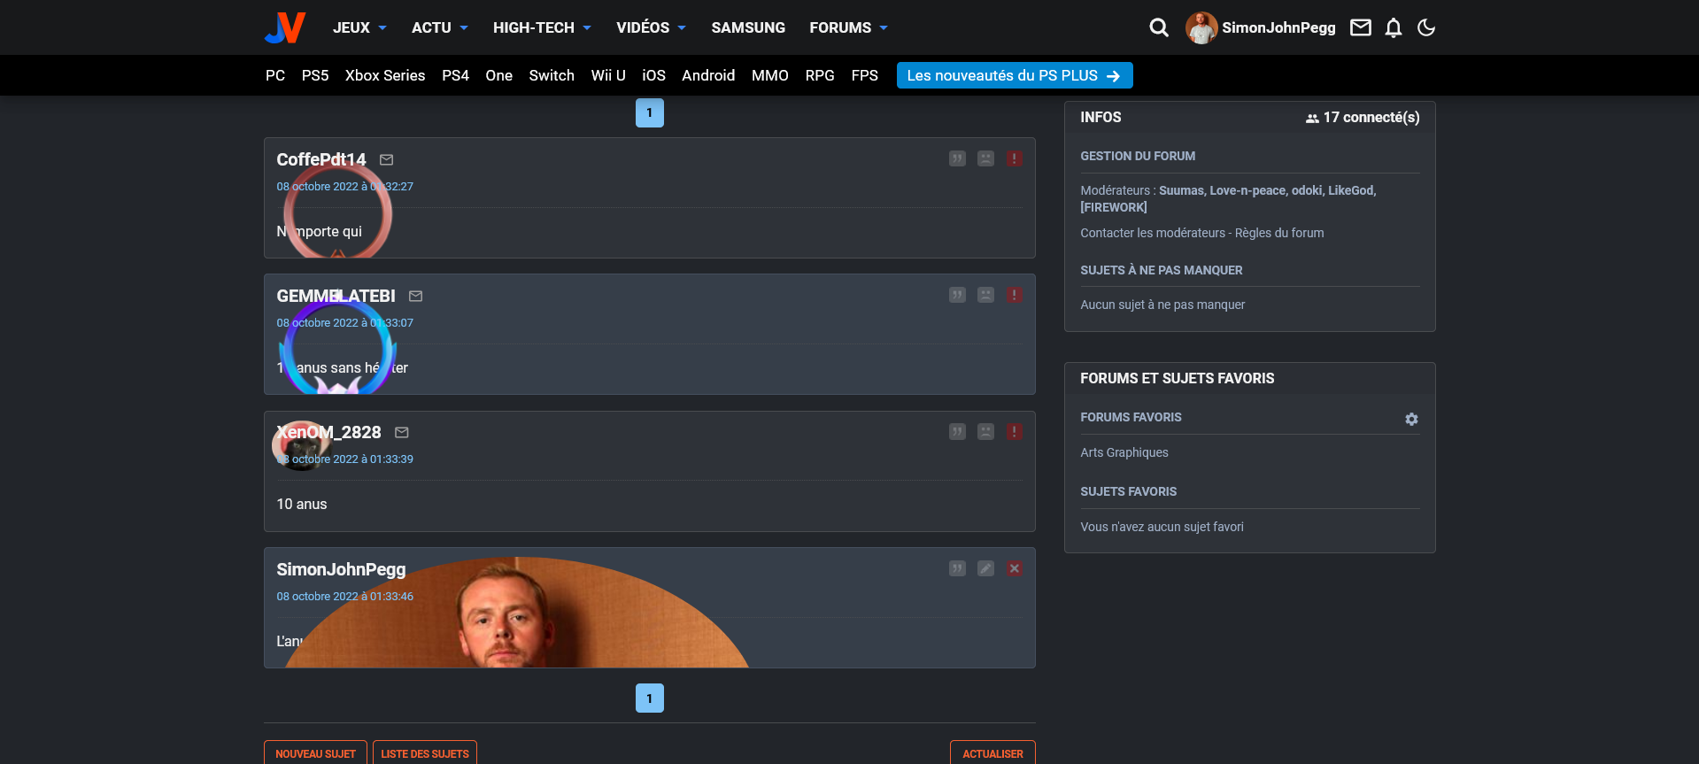Screen dimensions: 1699x764
Task: Expand the FORUMS dropdown menu
Action: [x=848, y=28]
